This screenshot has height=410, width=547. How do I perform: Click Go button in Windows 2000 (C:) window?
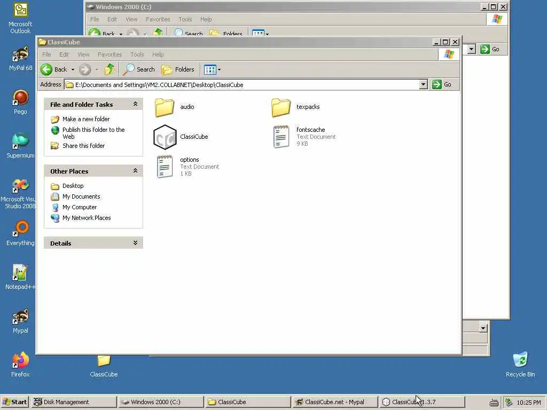click(x=490, y=49)
